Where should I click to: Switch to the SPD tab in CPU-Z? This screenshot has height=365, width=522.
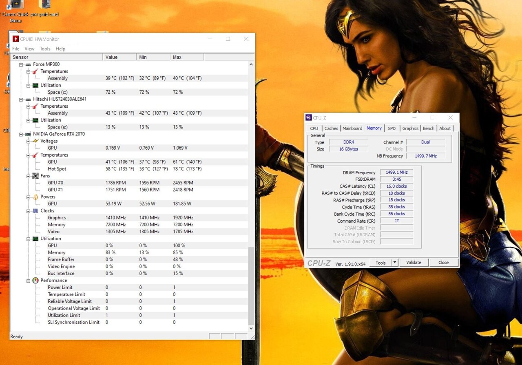391,128
